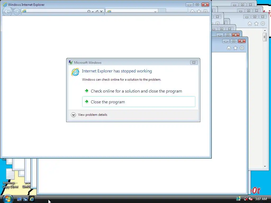This screenshot has height=203, width=271.
Task: Click Show Desktop quick launch icon
Action: [x=19, y=199]
